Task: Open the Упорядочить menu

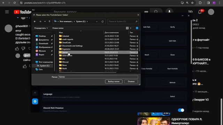Action: (41, 28)
